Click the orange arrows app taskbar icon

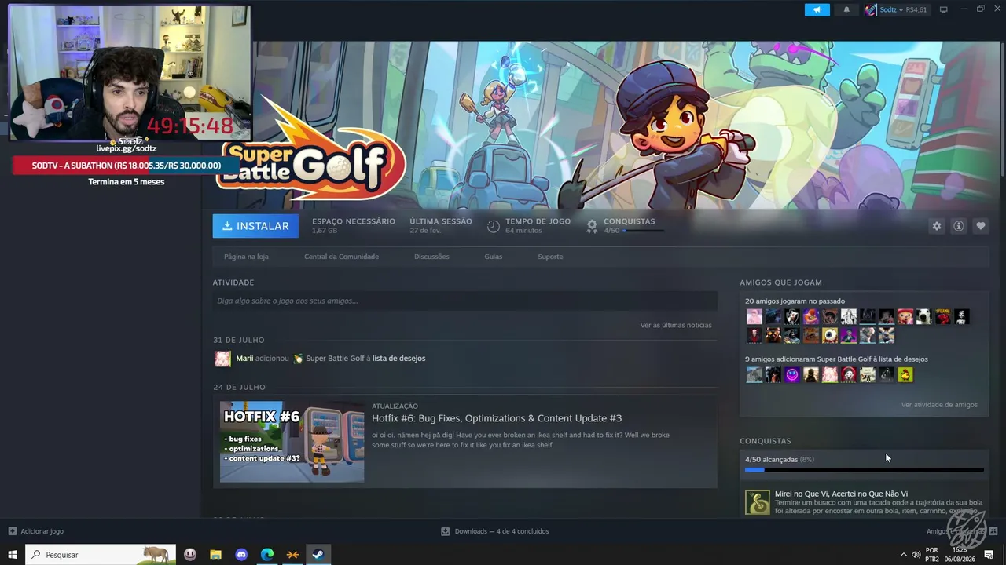[292, 555]
